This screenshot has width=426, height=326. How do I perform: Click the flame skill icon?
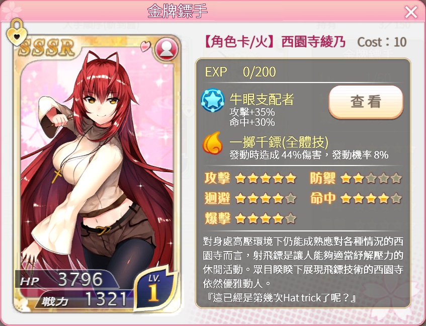click(x=212, y=143)
